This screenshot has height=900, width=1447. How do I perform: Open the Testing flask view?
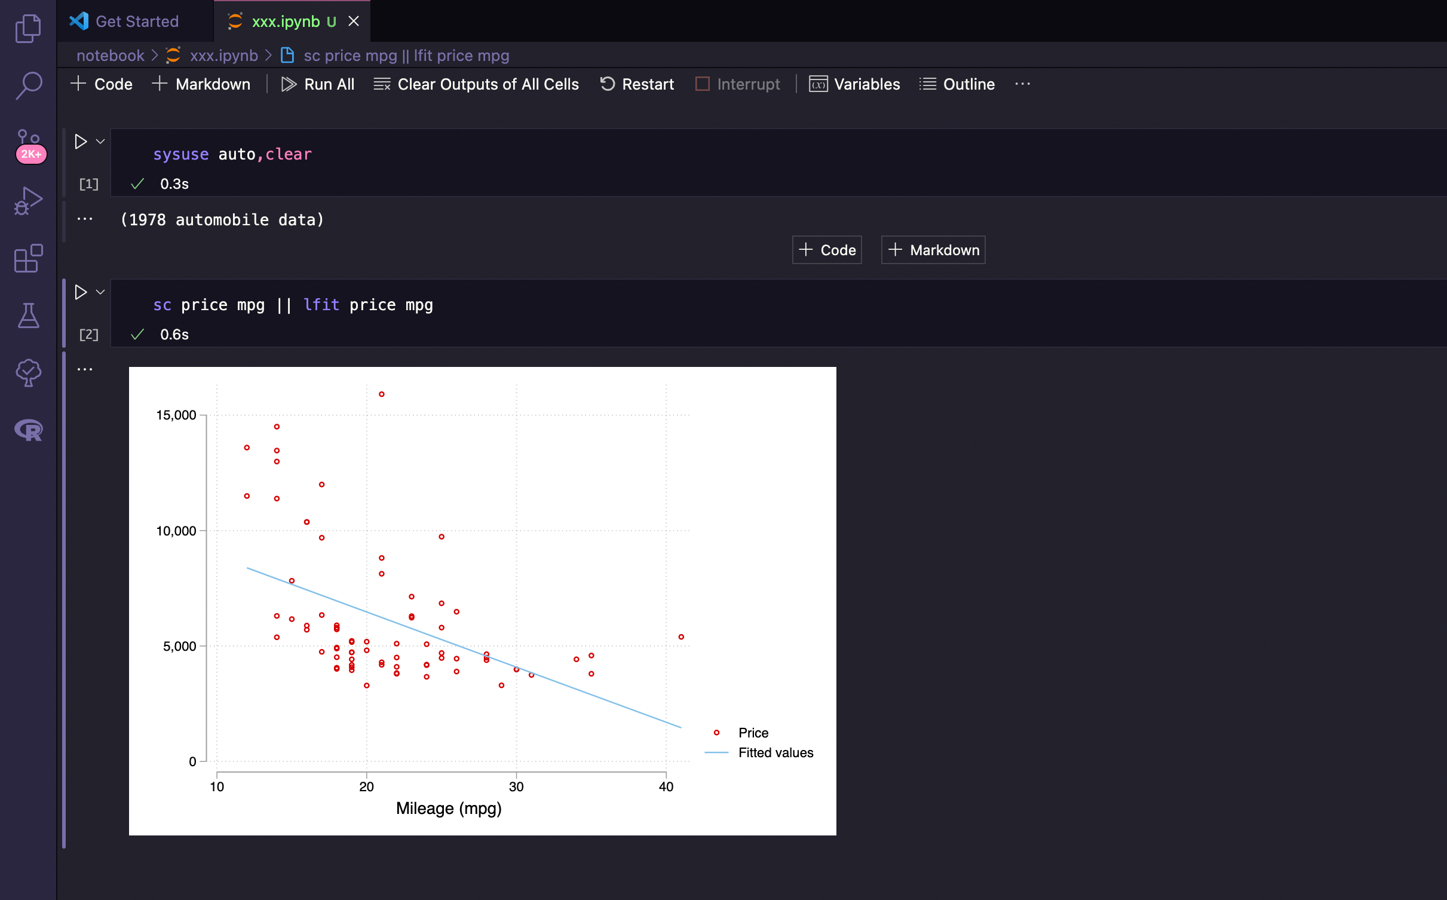28,315
